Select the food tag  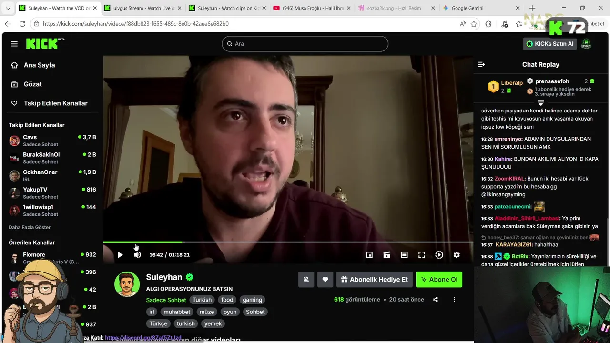coord(227,300)
